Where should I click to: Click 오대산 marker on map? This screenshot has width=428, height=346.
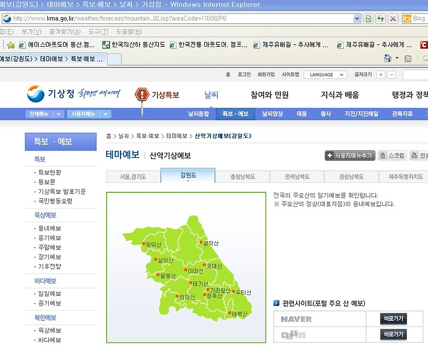pos(204,265)
